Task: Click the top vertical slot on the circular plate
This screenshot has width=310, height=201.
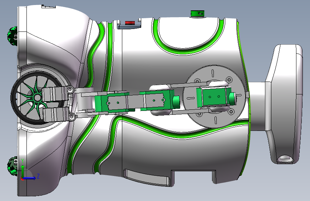Action: coord(213,73)
